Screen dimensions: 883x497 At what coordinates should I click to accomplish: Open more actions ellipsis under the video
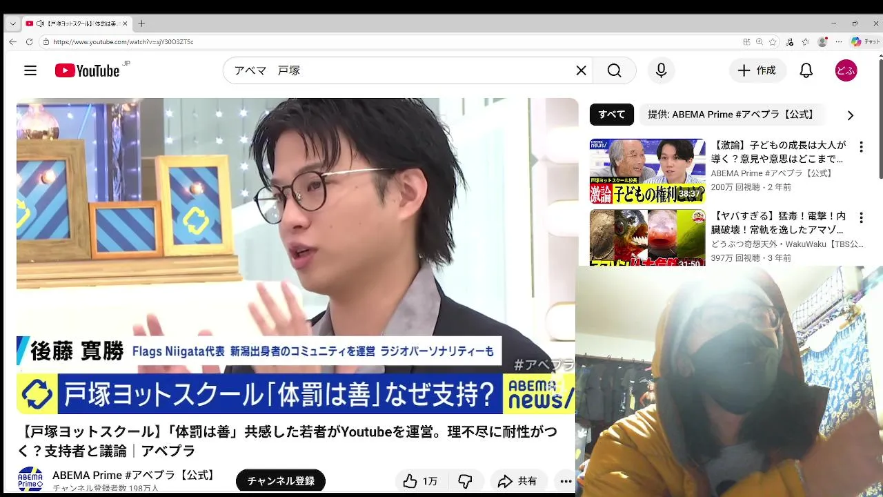(x=566, y=481)
